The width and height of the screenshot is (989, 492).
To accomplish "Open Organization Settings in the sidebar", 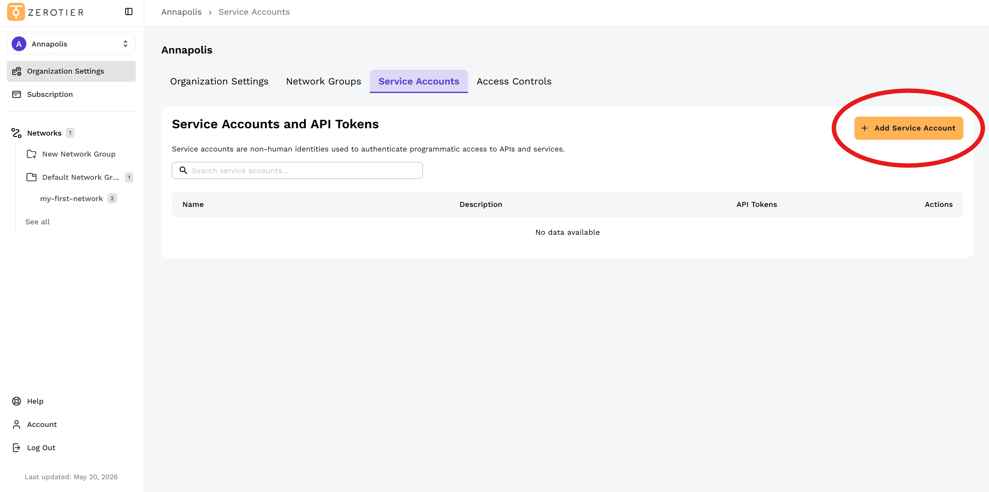I will (71, 71).
